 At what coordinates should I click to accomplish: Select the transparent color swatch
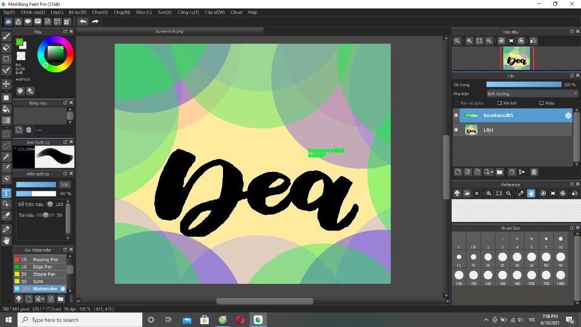(21, 56)
